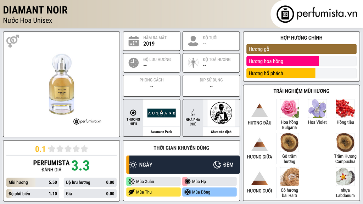Image resolution: width=363 pixels, height=204 pixels.
Task: Click the leaf icon for Mùa Thu
Action: point(132,192)
